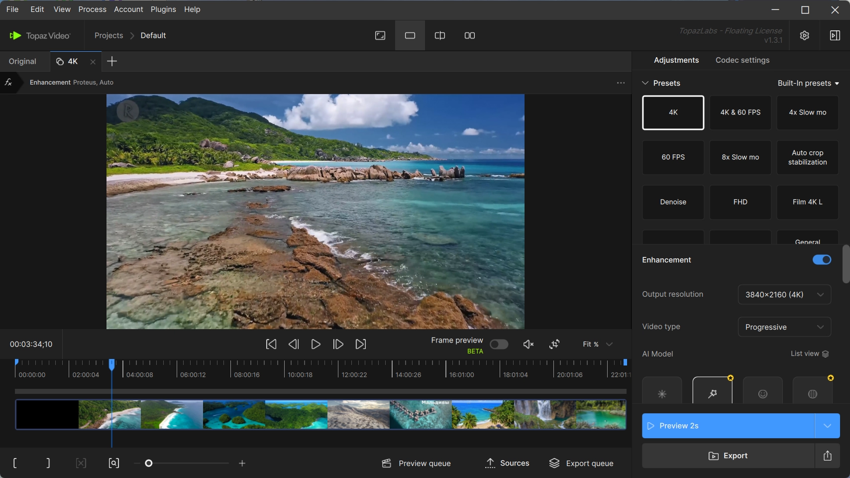Open the Output resolution dropdown

coord(784,294)
